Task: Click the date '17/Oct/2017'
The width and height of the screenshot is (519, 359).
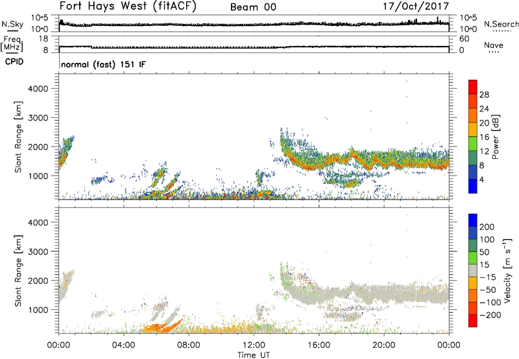Action: pyautogui.click(x=416, y=6)
